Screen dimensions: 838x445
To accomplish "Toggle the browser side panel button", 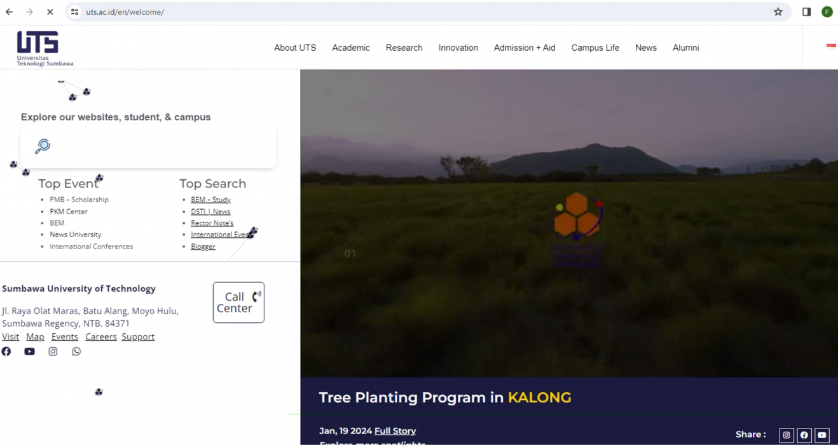I will [806, 12].
